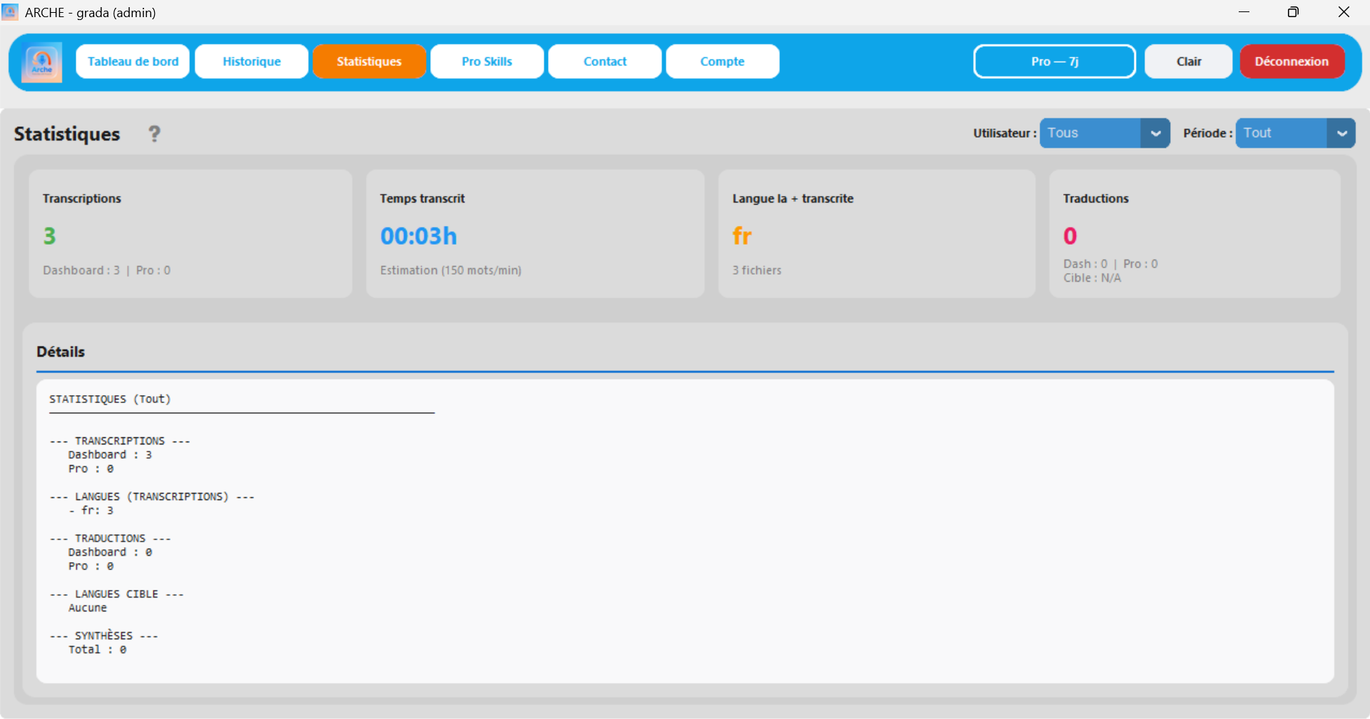The width and height of the screenshot is (1370, 719).
Task: Click the ARCHE title bar app icon
Action: coord(10,12)
